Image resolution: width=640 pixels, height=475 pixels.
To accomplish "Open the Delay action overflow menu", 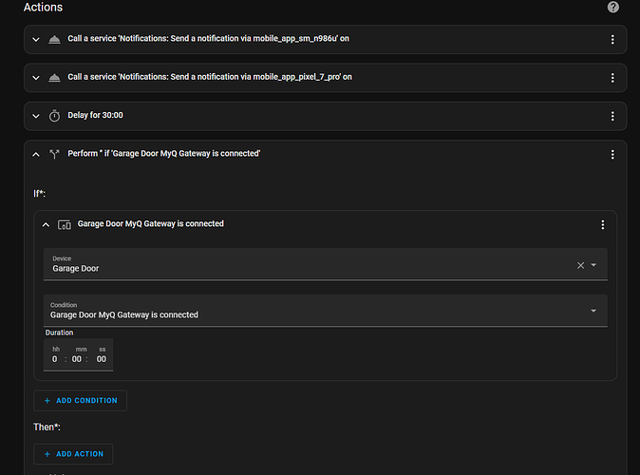I will coord(612,115).
